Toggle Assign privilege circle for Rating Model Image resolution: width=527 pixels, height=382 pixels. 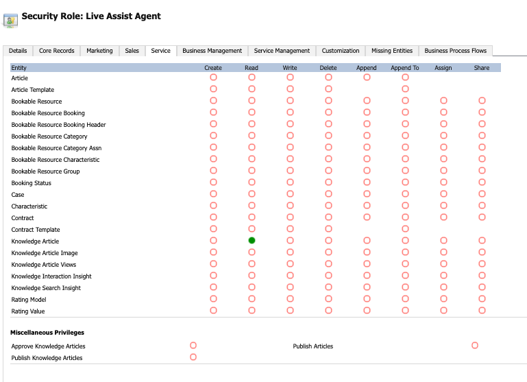(443, 298)
